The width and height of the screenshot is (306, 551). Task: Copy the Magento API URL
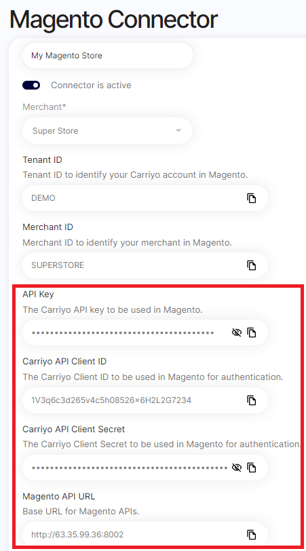click(x=251, y=535)
